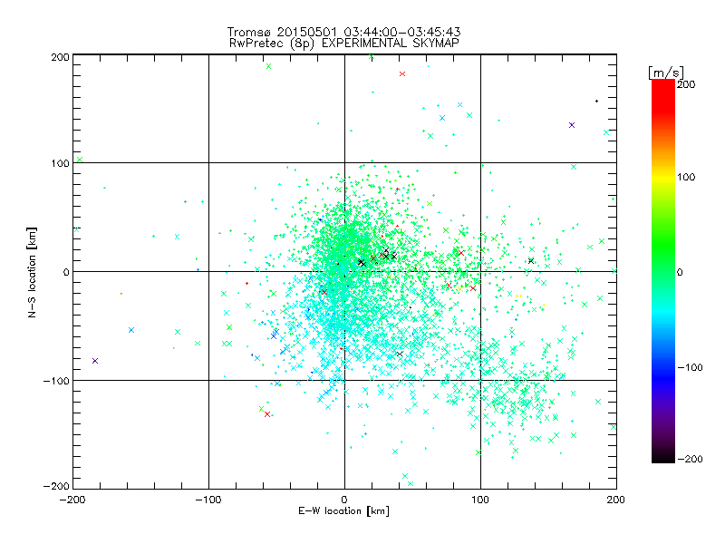Click the x-axis tick label '-200'
This screenshot has width=725, height=544.
coord(72,500)
